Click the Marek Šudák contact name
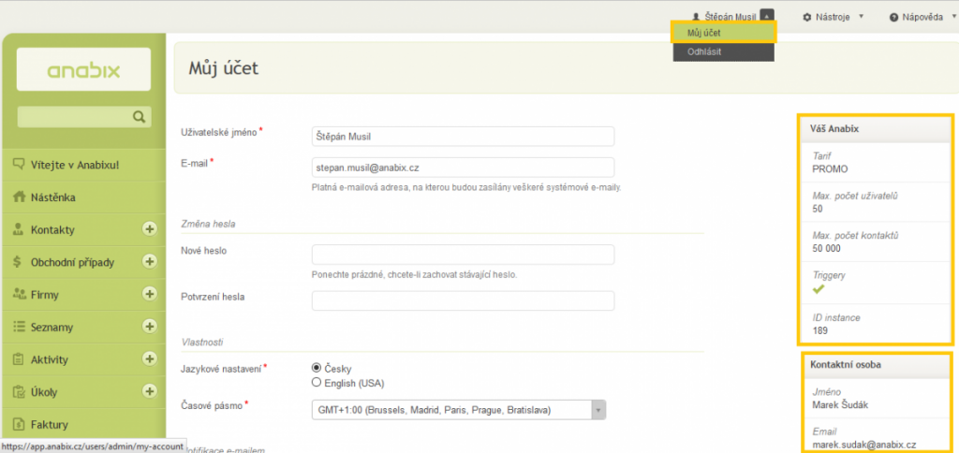Screen dimensions: 959x453 tap(839, 404)
